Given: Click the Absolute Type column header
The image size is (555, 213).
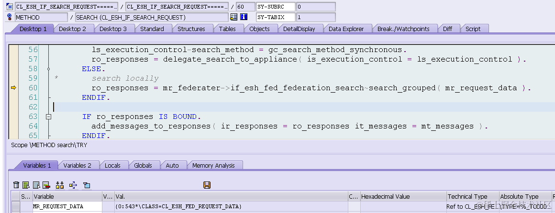Looking at the screenshot, I should coord(525,197).
